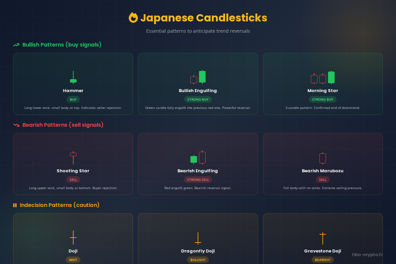
Task: Select the Doji cross icon
Action: (73, 238)
